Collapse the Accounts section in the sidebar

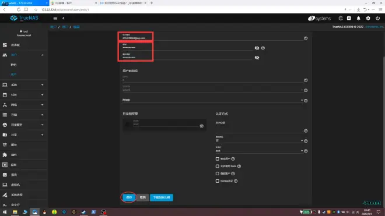[x=23, y=55]
